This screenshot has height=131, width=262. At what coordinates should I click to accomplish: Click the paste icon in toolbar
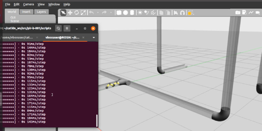point(167,13)
